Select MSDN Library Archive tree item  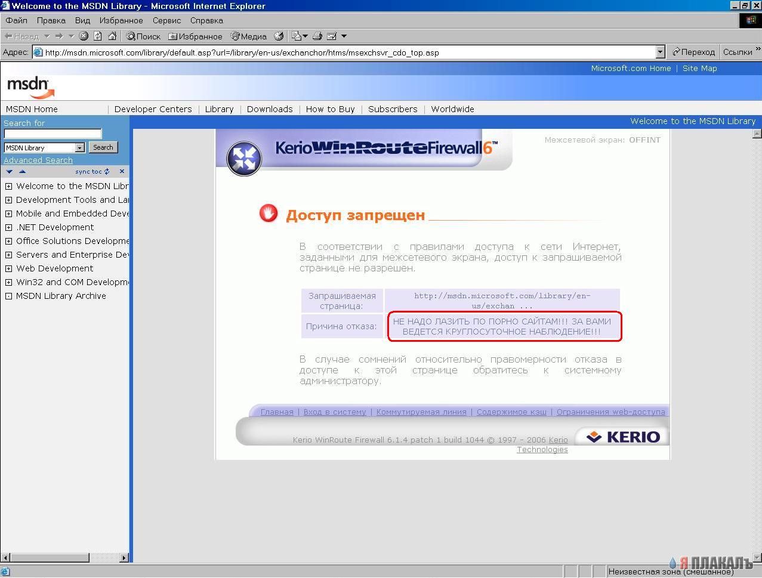pos(61,296)
